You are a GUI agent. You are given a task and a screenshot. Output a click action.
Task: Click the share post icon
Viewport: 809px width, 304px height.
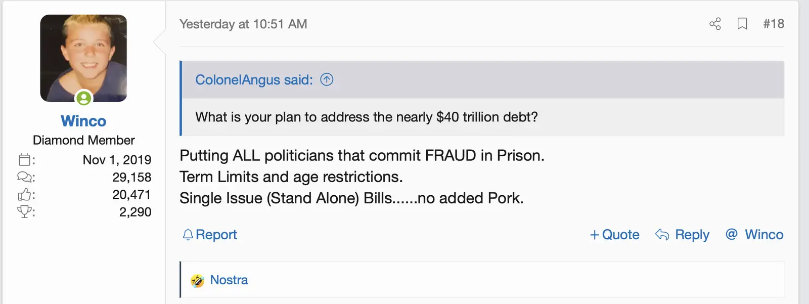pos(715,24)
